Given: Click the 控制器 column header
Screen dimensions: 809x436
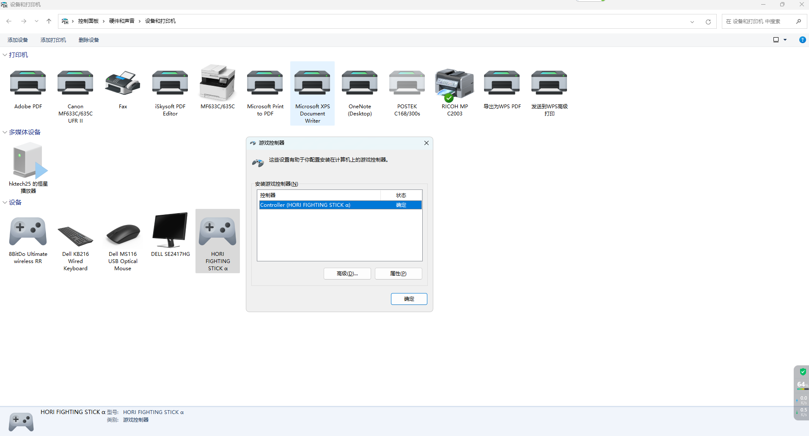Looking at the screenshot, I should click(319, 195).
